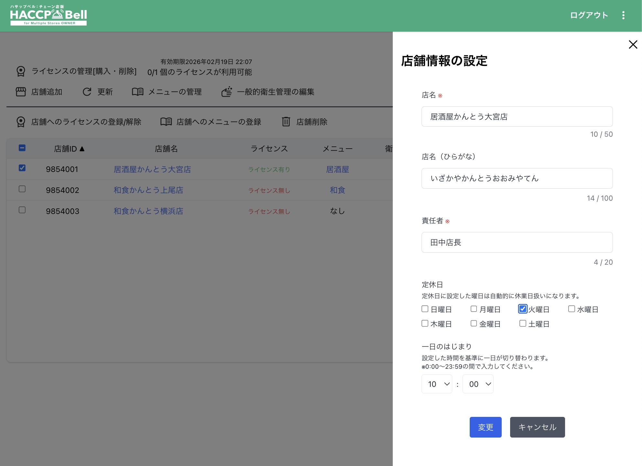Close the store settings panel

click(x=633, y=45)
